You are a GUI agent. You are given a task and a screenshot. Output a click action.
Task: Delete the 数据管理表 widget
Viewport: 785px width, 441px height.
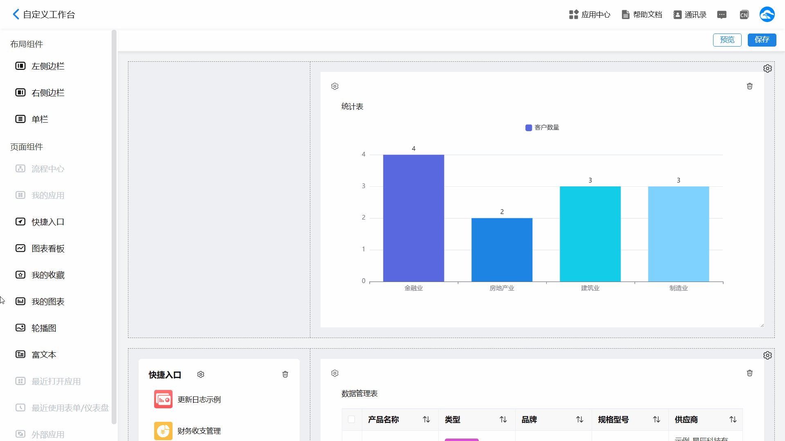pyautogui.click(x=750, y=373)
